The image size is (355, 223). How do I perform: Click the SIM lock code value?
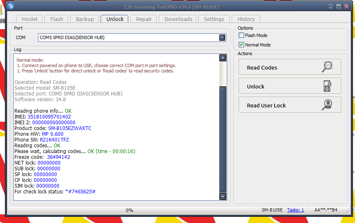pos(48,186)
